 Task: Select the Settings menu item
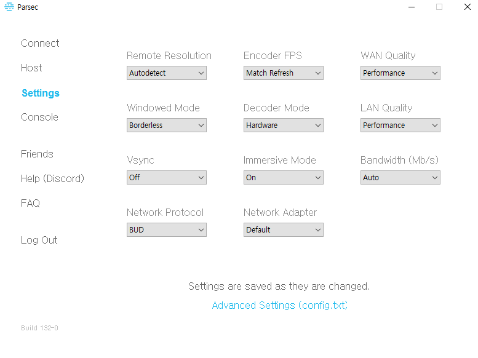(x=41, y=93)
